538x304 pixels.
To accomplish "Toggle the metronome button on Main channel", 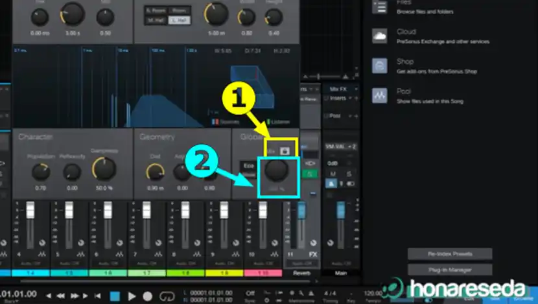I will coord(331,184).
